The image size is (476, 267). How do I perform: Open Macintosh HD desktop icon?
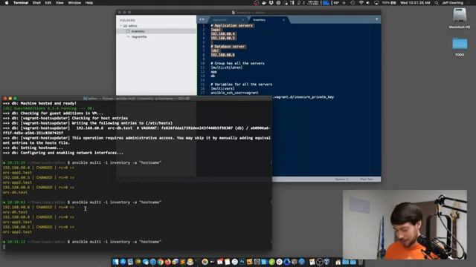pos(460,18)
